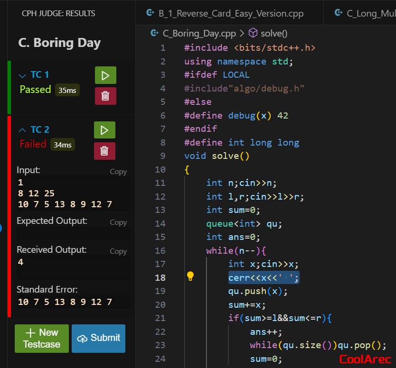Copy the Expected Output text

click(x=118, y=222)
